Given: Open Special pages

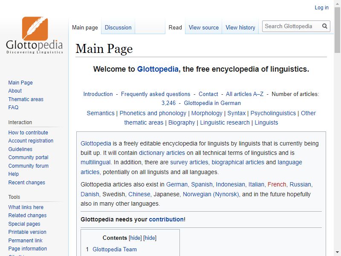Looking at the screenshot, I should (x=24, y=224).
